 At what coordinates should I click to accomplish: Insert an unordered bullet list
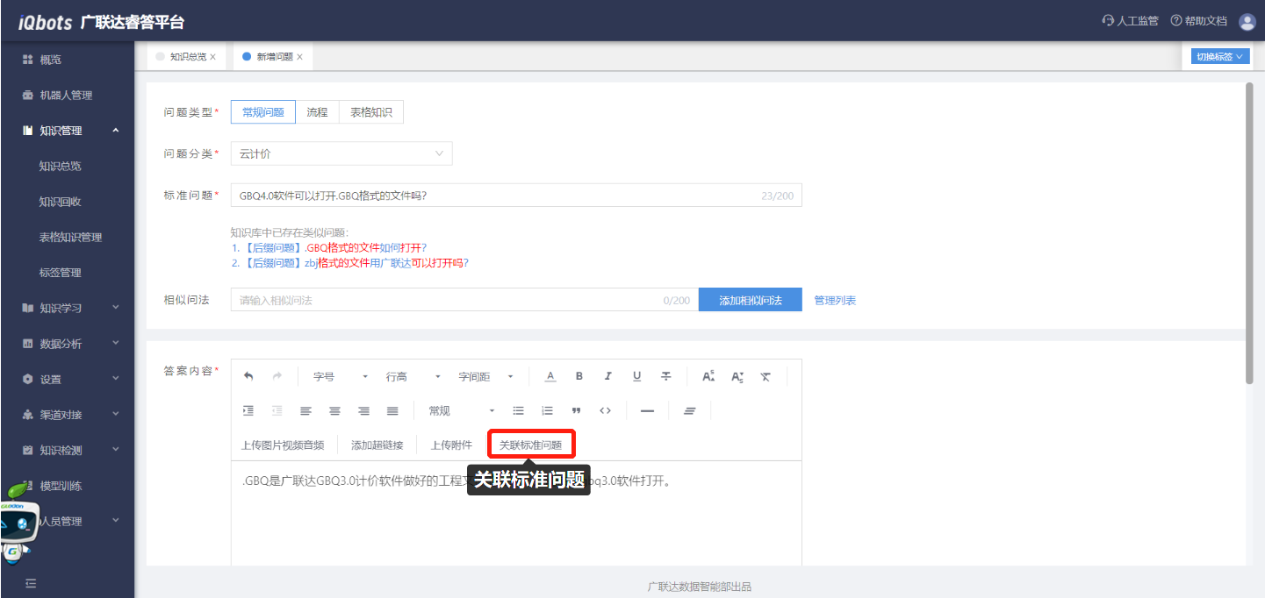coord(518,410)
